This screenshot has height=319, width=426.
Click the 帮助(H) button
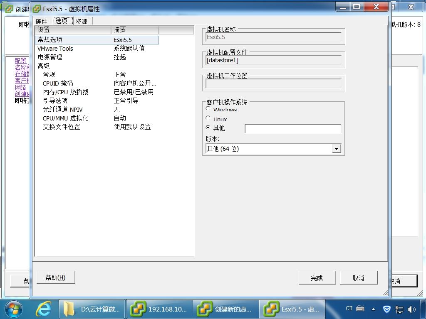click(56, 277)
